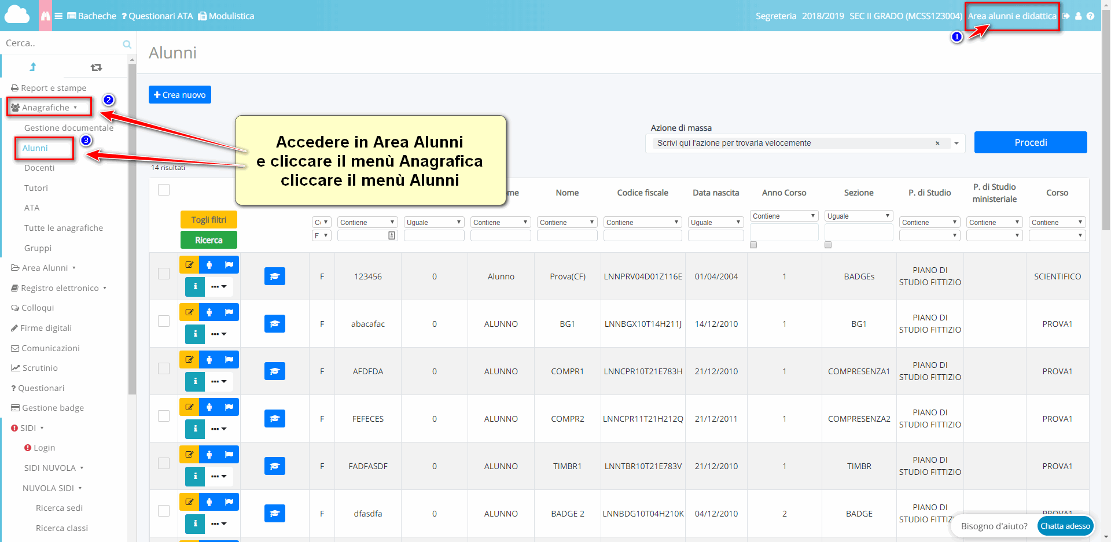The width and height of the screenshot is (1111, 542).
Task: Click the sidebar swap-arrows tab icon
Action: click(96, 68)
